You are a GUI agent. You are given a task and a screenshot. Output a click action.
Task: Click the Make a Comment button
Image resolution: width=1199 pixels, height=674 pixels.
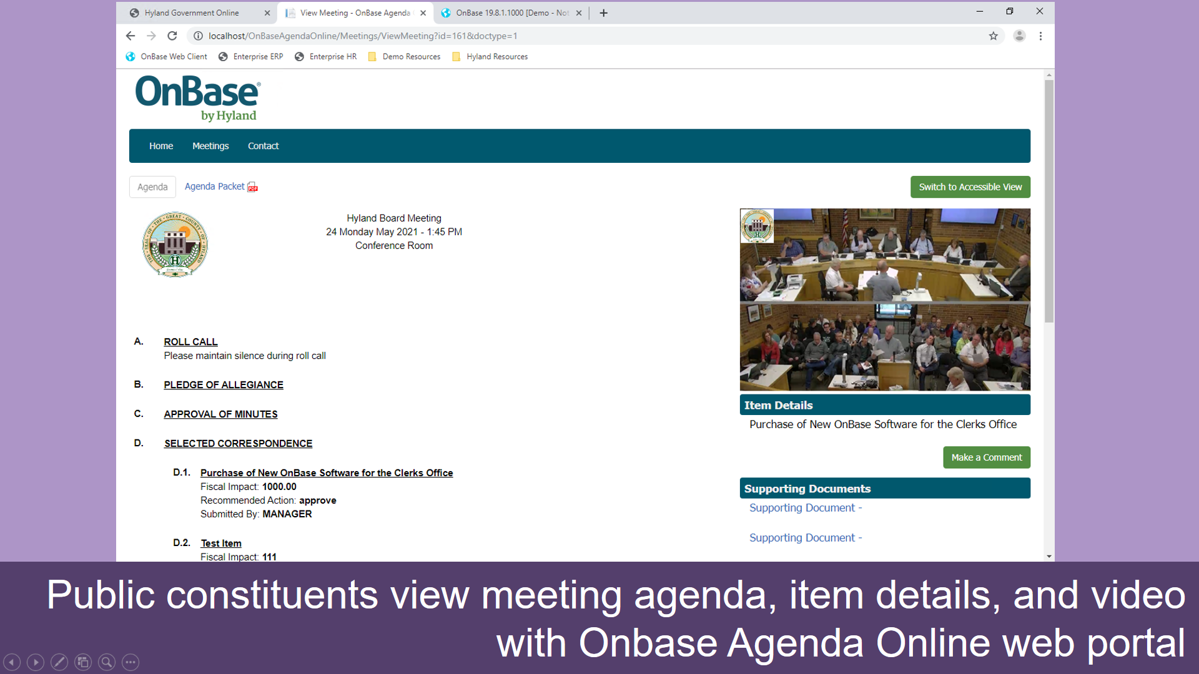click(x=987, y=457)
